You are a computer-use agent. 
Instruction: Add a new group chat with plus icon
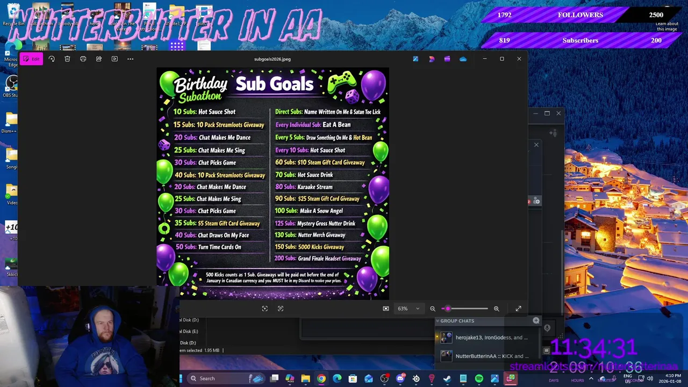536,320
